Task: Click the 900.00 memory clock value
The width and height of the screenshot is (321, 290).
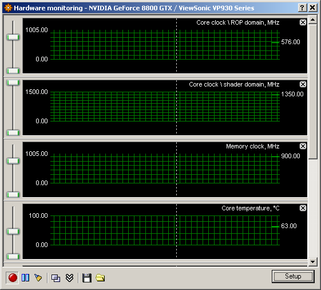Action: [291, 156]
